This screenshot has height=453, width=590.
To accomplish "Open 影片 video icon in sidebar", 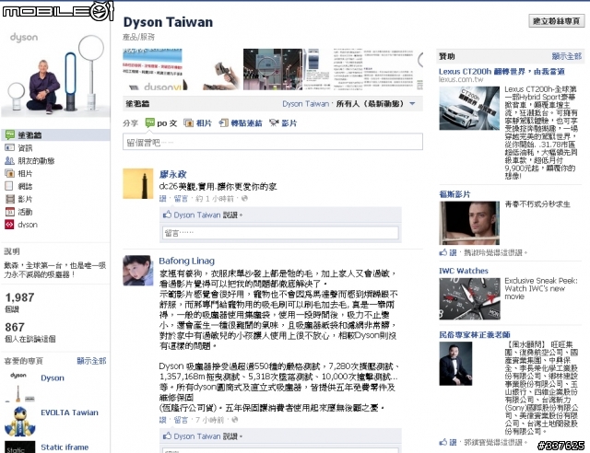I will point(9,199).
